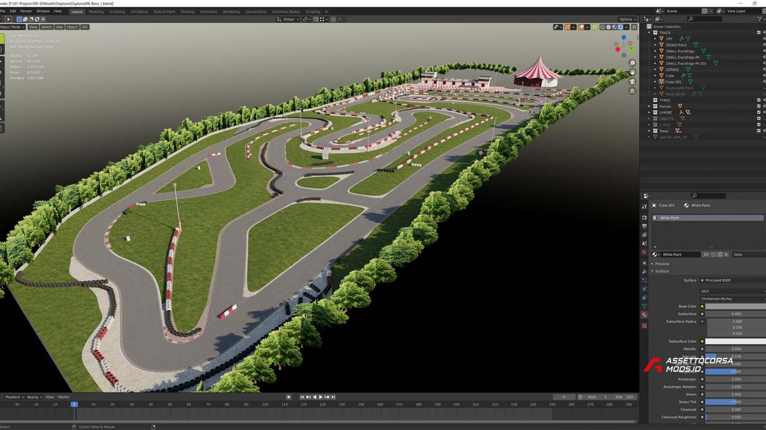Open the World properties tab icon

(644, 252)
